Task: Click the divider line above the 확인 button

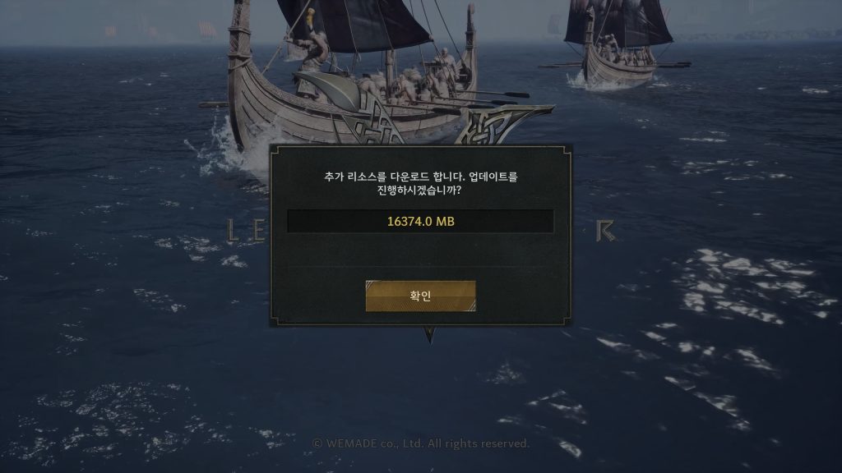Action: 420,266
